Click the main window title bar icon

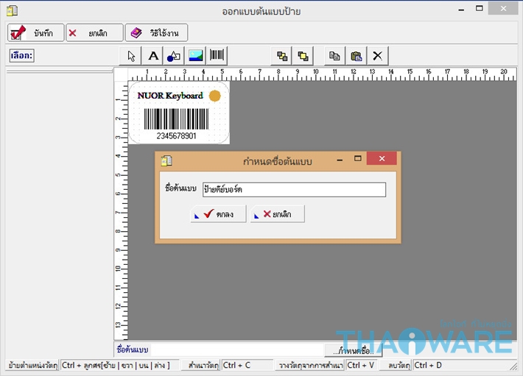(13, 10)
